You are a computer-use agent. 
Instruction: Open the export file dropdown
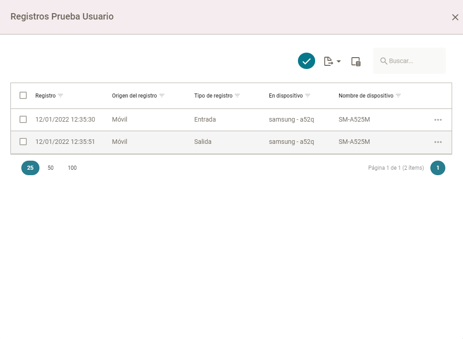(x=332, y=61)
